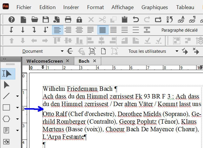Click the Repeat rectangular arrow icon
Image resolution: width=203 pixels, height=148 pixels.
[158, 20]
